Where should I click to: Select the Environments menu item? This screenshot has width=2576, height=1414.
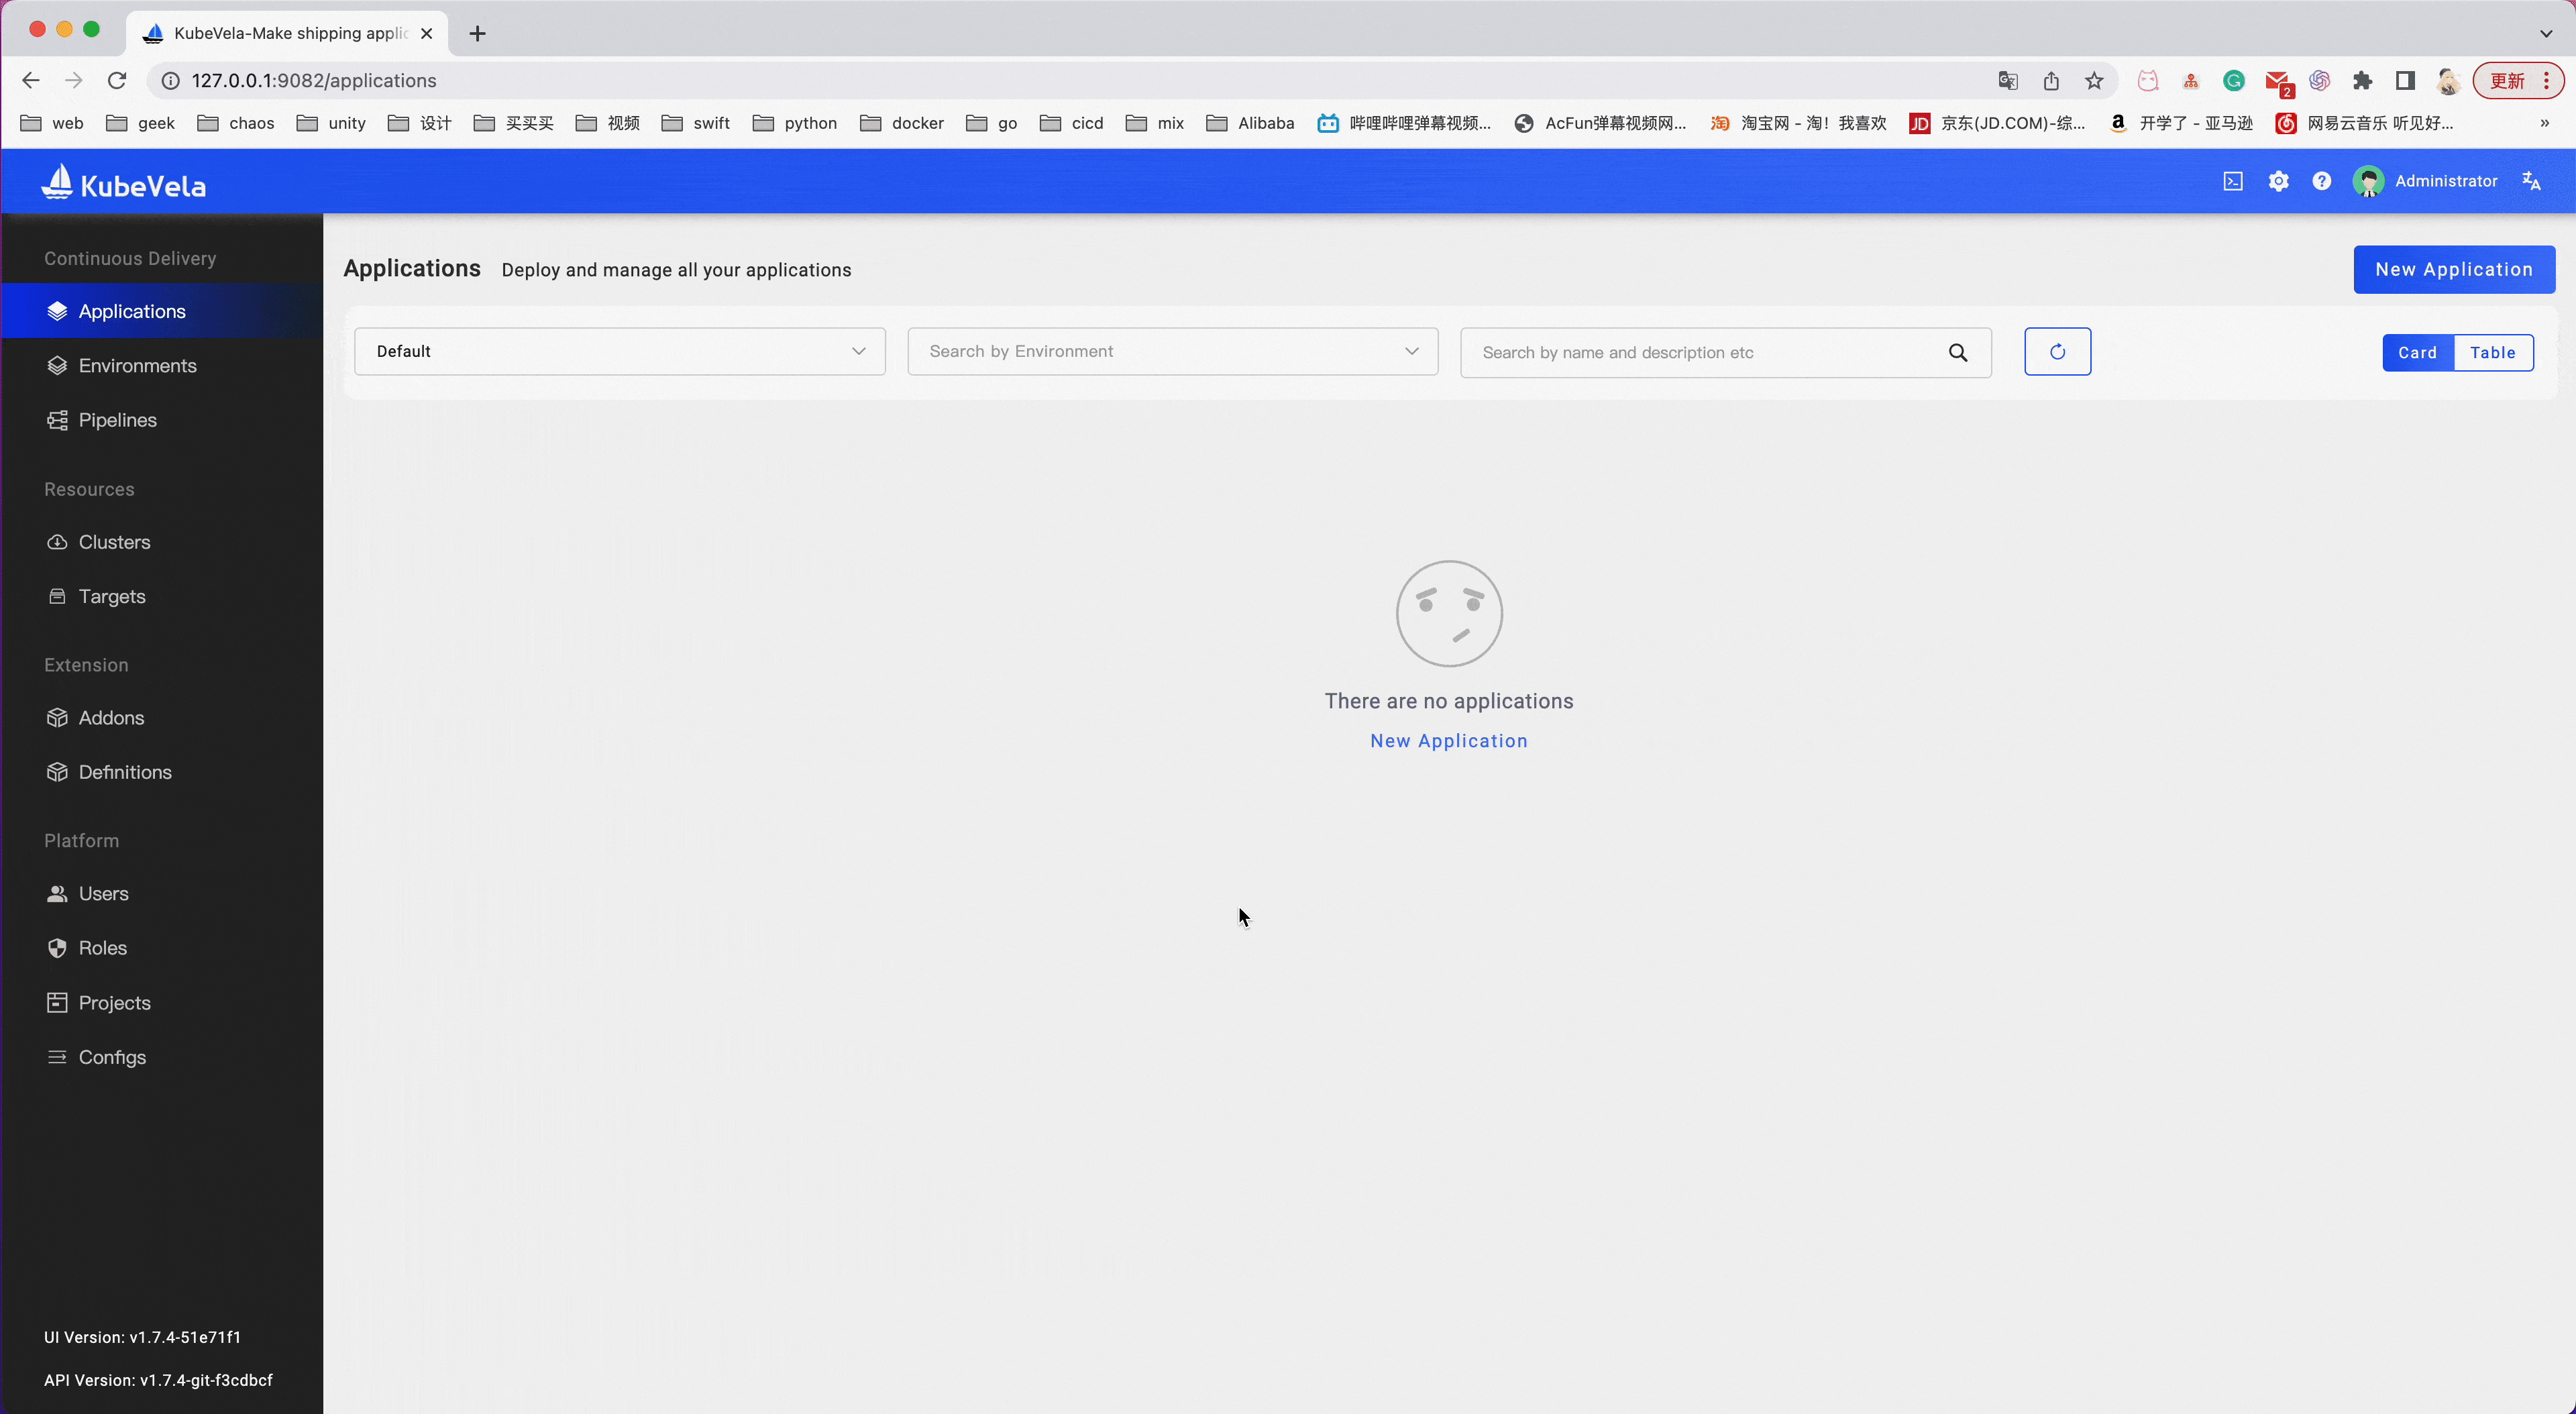[138, 364]
